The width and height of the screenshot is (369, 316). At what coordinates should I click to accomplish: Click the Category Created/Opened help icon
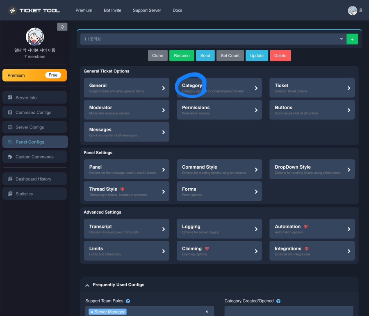point(278,301)
